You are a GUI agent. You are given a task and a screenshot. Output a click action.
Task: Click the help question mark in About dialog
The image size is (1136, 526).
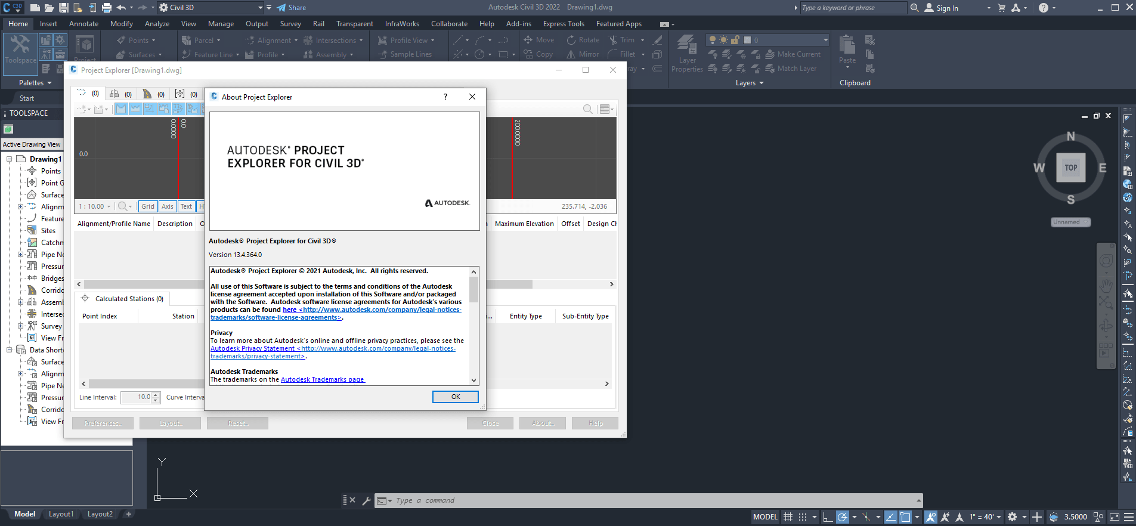click(x=445, y=97)
